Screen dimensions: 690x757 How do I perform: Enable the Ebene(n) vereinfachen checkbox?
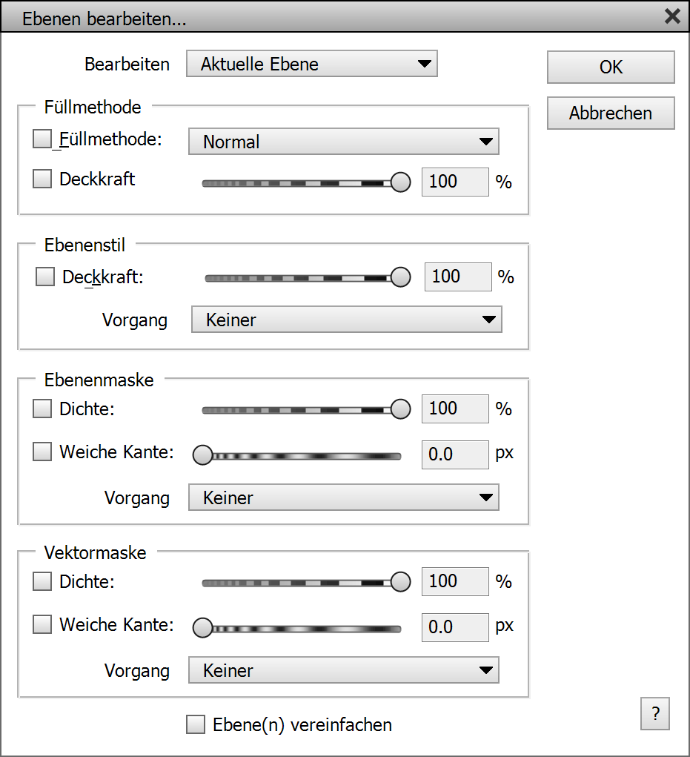click(x=196, y=724)
